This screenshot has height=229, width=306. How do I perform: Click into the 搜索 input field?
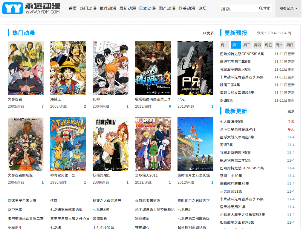point(239,9)
